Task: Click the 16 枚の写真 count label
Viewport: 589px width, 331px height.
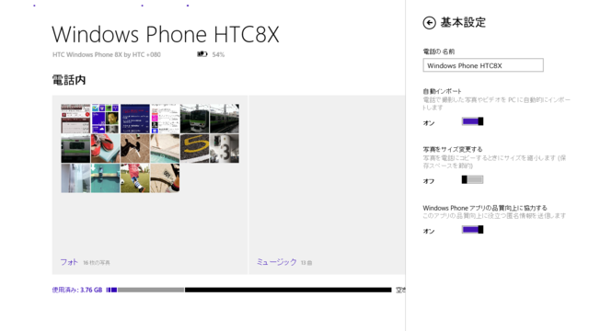Action: (97, 263)
